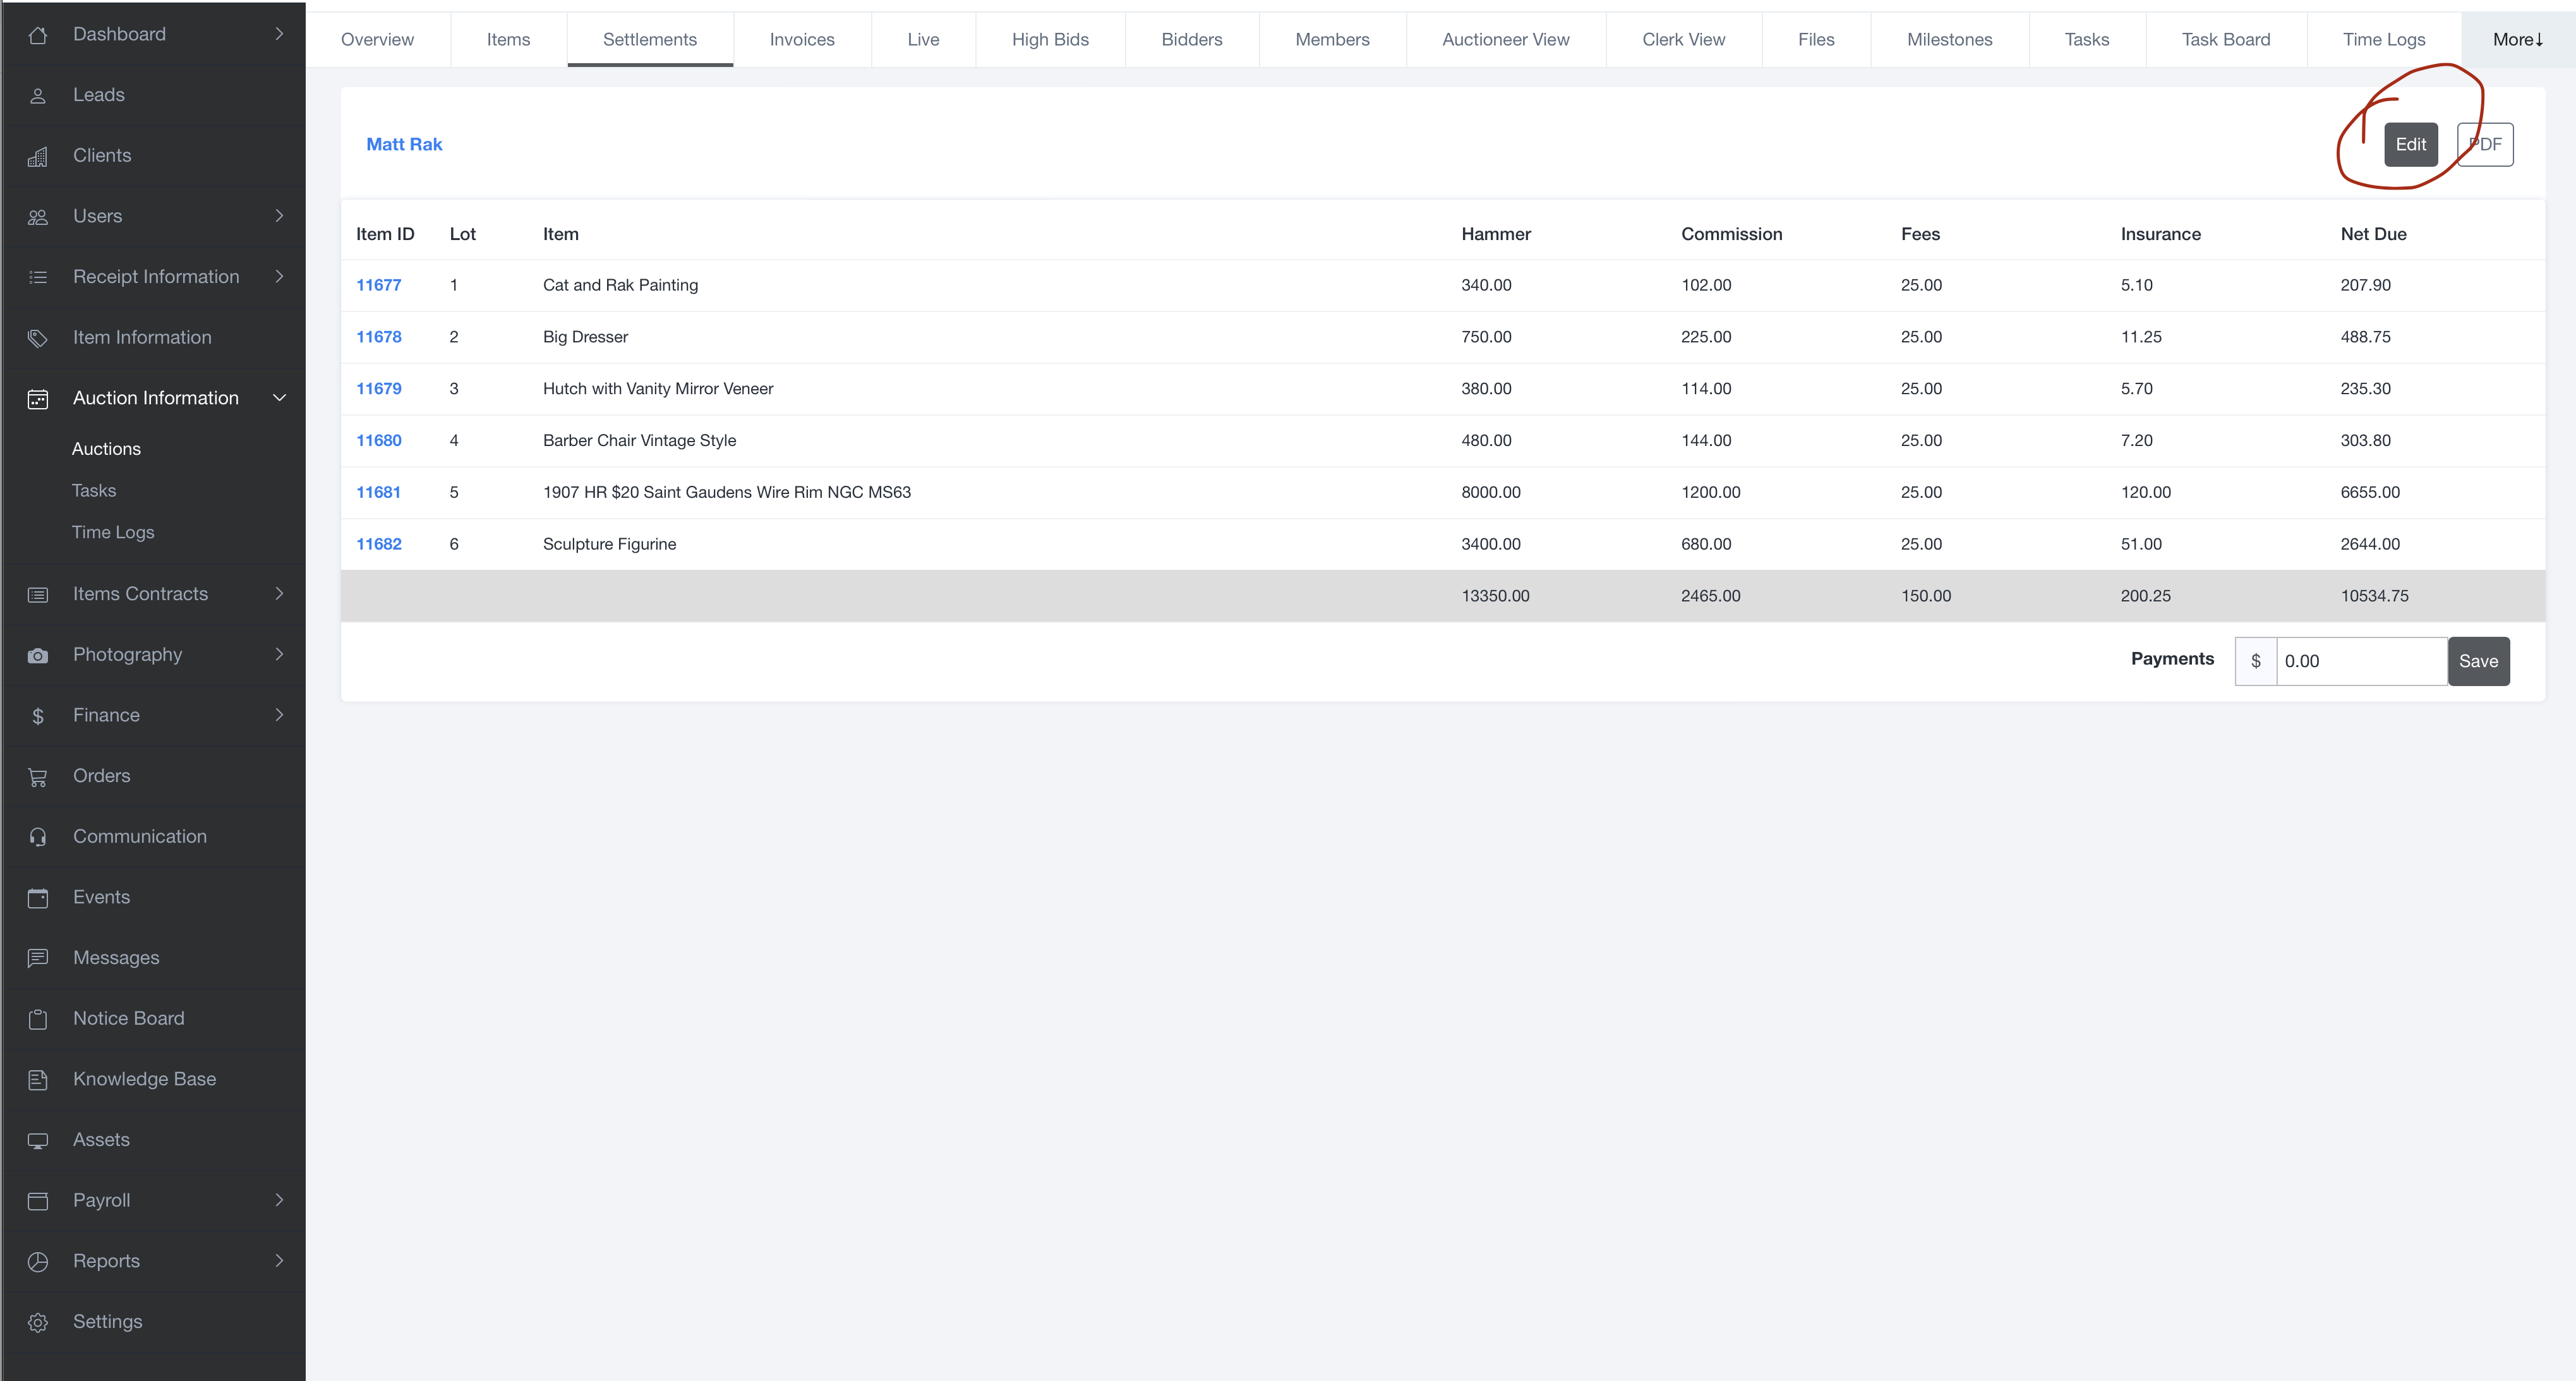This screenshot has width=2576, height=1381.
Task: Collapse the Auction Information menu chevron
Action: [279, 398]
